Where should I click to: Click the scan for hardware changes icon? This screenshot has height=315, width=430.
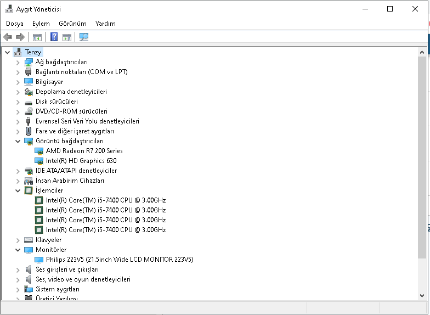[x=83, y=37]
